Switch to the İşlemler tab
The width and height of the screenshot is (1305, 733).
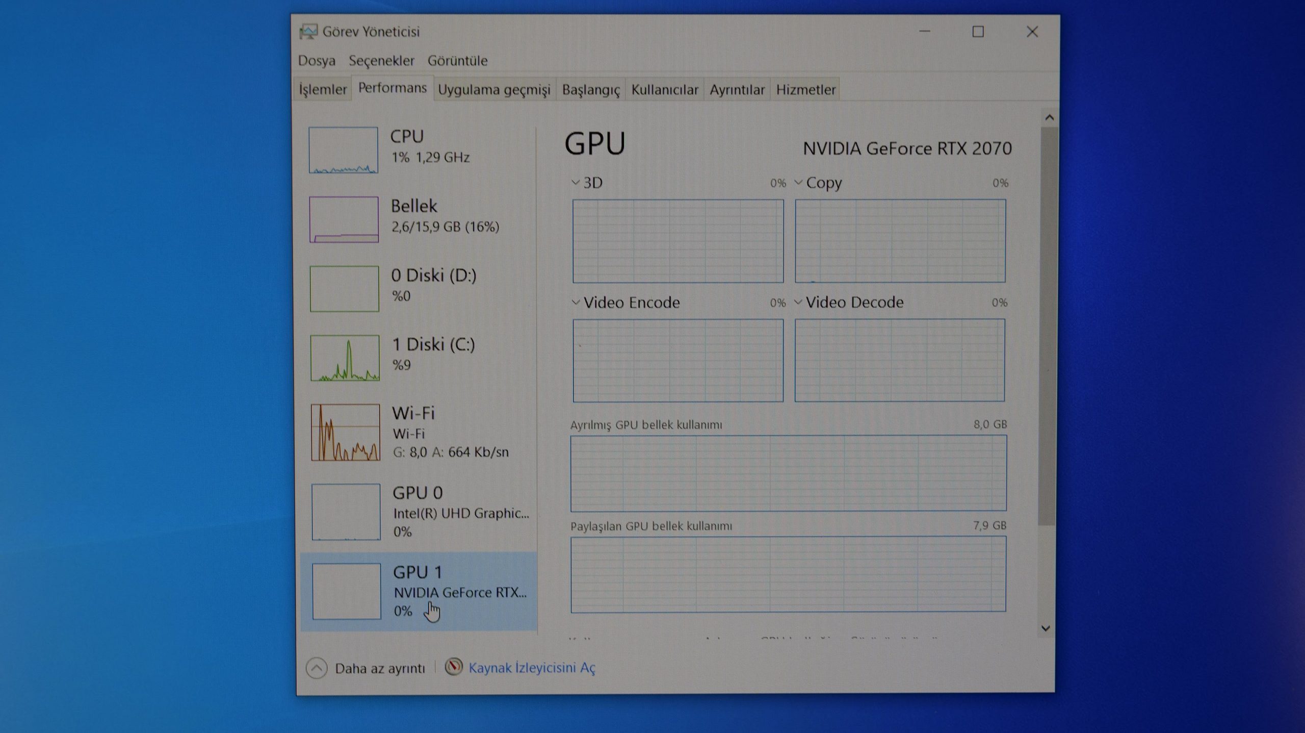click(322, 90)
